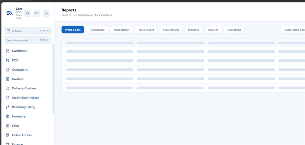Open the Slow Moving tab
The height and width of the screenshot is (145, 305).
[171, 30]
